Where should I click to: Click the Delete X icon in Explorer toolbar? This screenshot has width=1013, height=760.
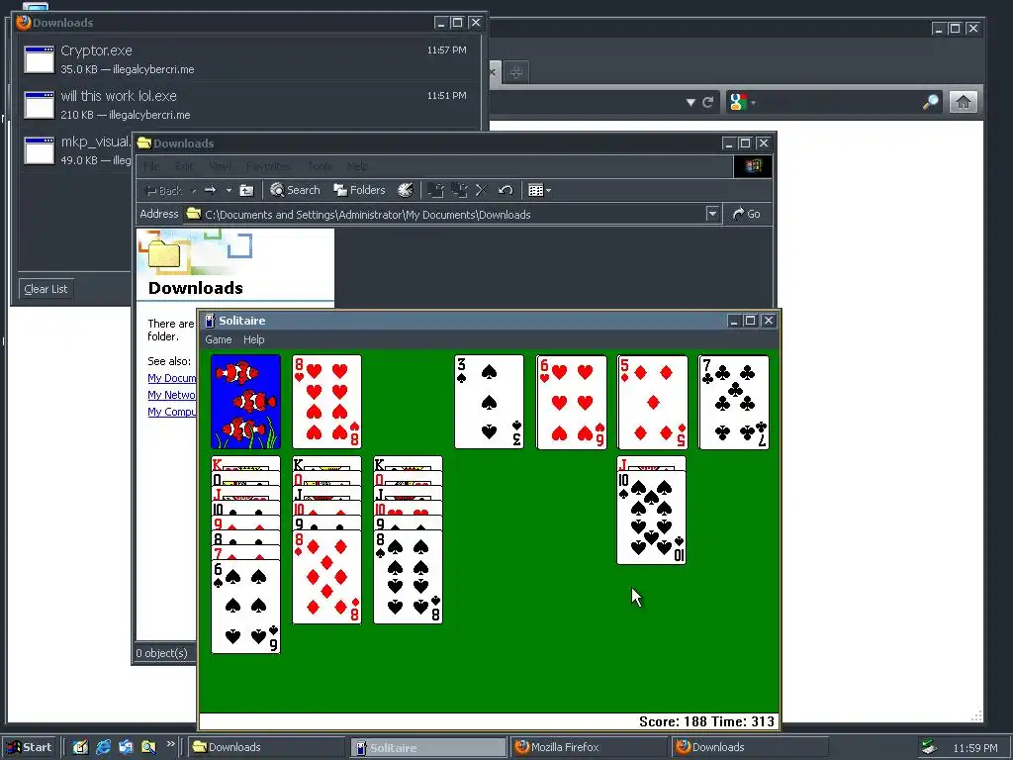click(482, 190)
